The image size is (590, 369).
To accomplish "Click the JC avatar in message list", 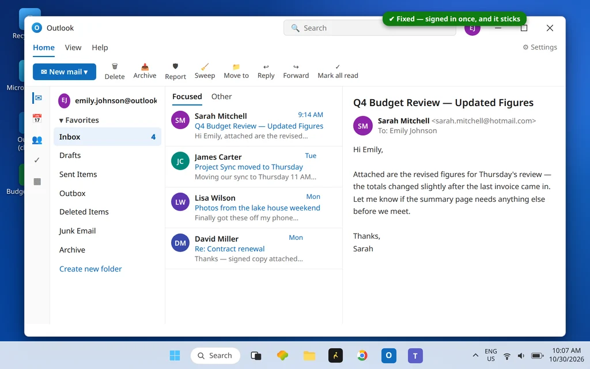I will [x=180, y=161].
